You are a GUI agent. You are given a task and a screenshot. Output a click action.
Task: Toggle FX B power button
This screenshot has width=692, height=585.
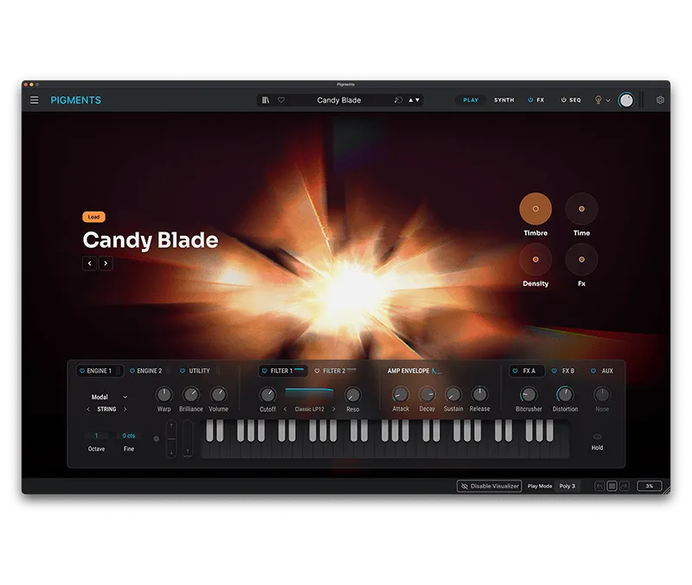(554, 371)
